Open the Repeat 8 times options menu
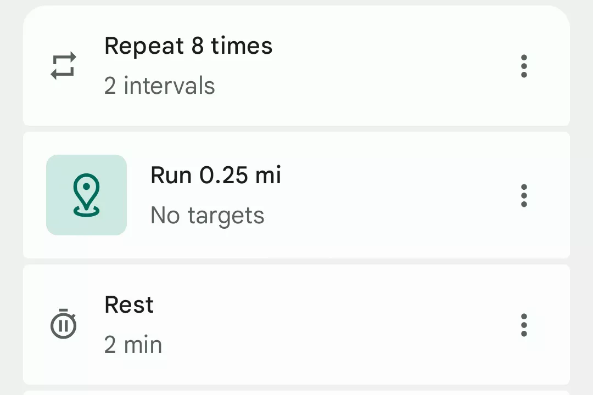 point(524,66)
